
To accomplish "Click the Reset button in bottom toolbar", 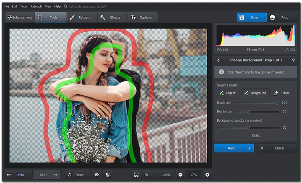I will [x=78, y=175].
